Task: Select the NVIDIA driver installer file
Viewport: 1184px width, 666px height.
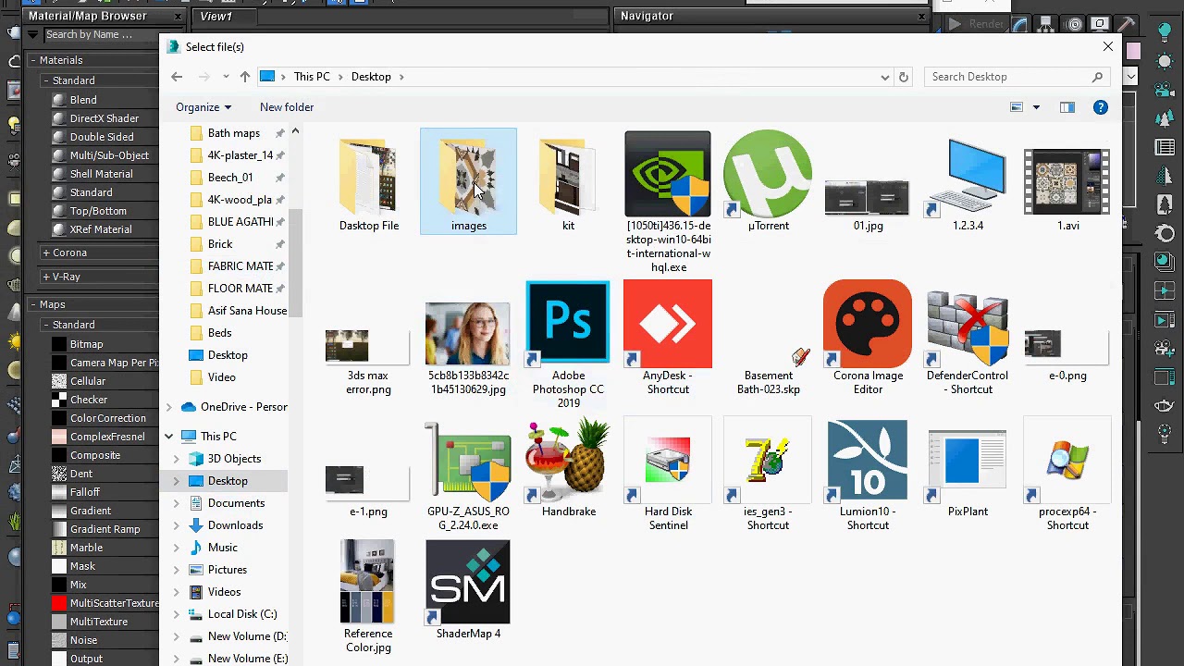Action: (x=668, y=203)
